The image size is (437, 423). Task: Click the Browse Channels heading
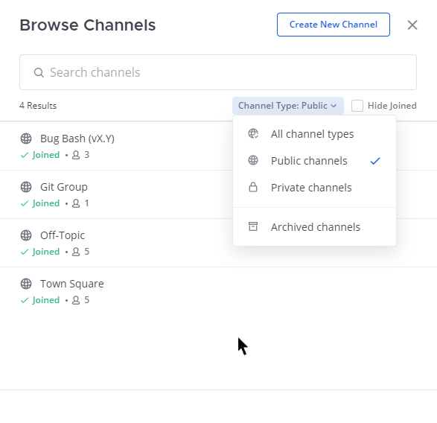pos(88,25)
